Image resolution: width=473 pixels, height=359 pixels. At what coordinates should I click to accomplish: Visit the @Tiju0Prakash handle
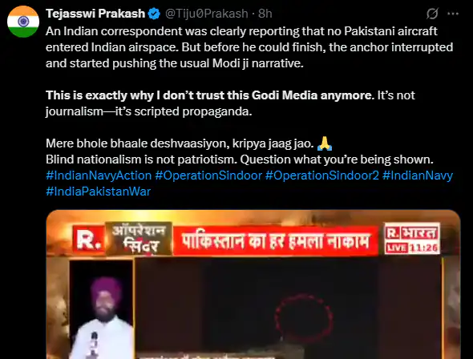207,14
